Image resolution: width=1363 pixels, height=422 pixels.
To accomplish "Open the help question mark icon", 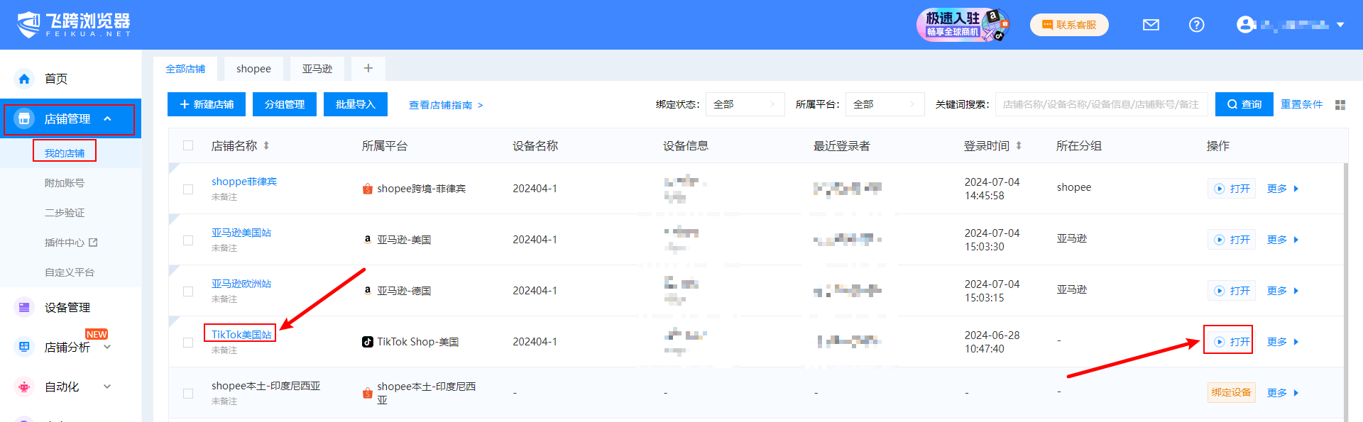I will pos(1196,25).
